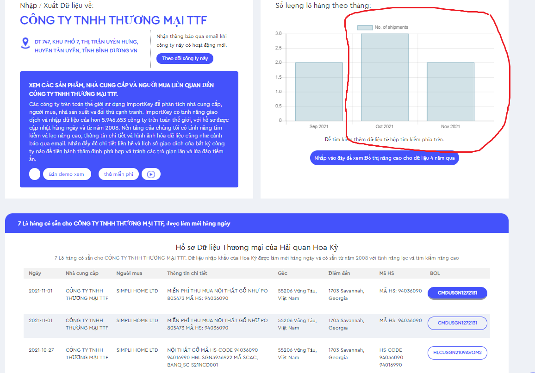Open the outlined CMDUSGN1272131 BOL in second row
This screenshot has height=373, width=535.
point(457,323)
